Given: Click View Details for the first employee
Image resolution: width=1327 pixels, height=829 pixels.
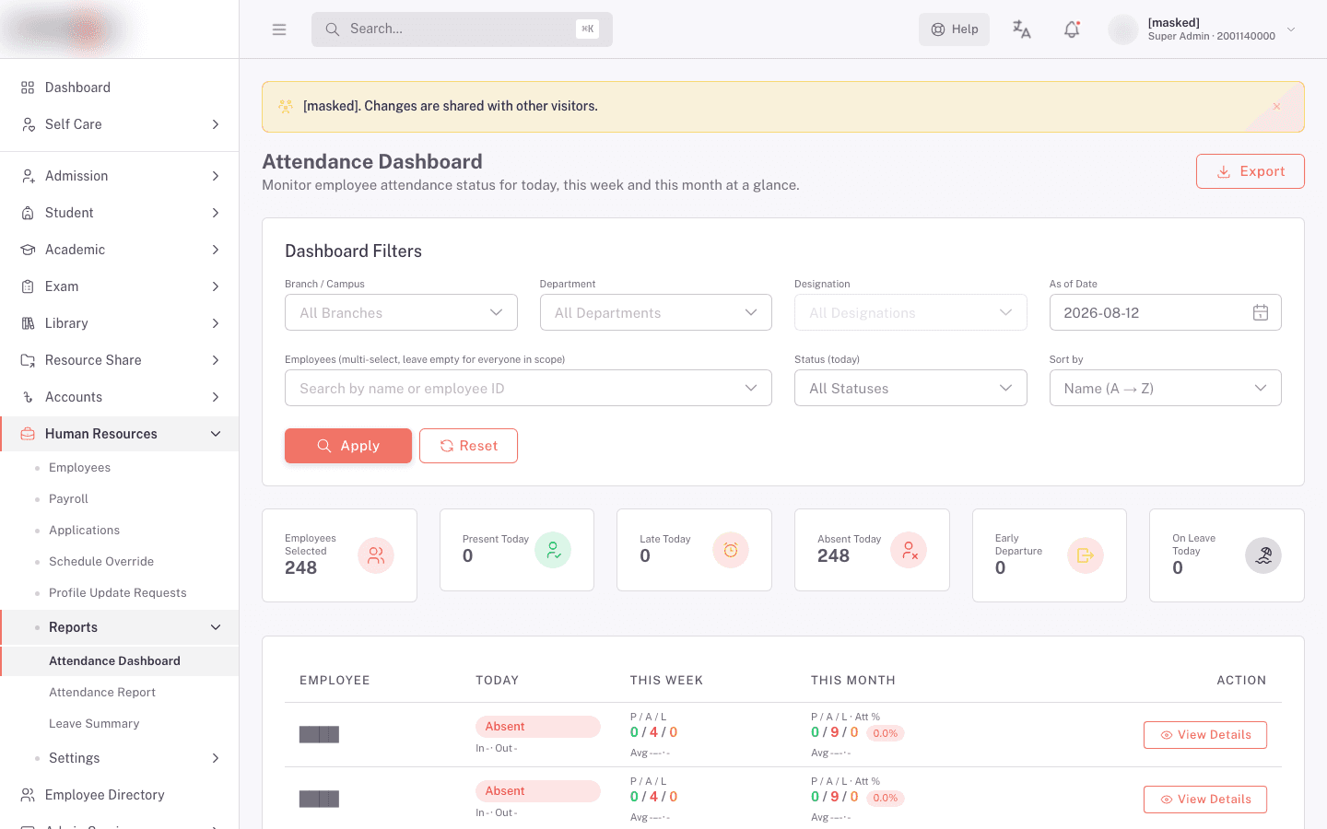Looking at the screenshot, I should pyautogui.click(x=1205, y=735).
